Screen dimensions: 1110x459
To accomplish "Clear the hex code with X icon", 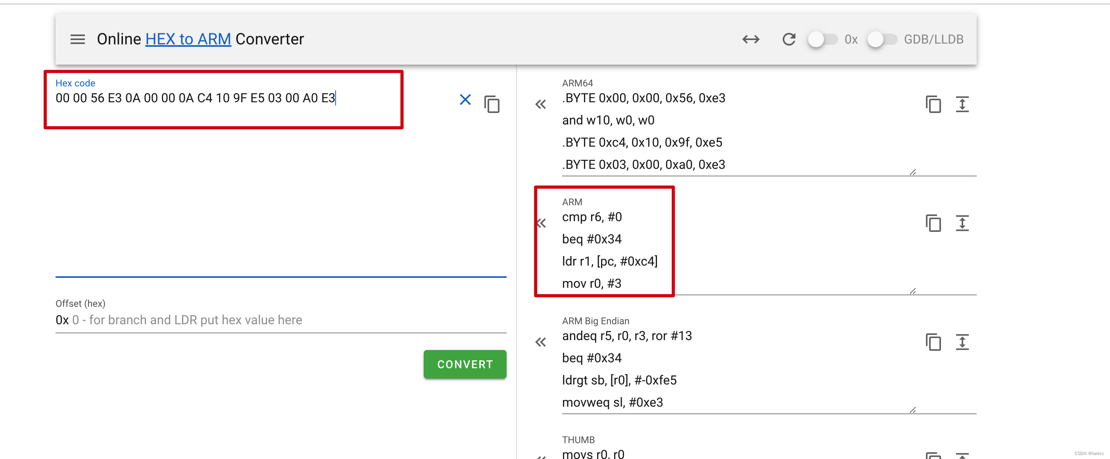I will pyautogui.click(x=465, y=100).
